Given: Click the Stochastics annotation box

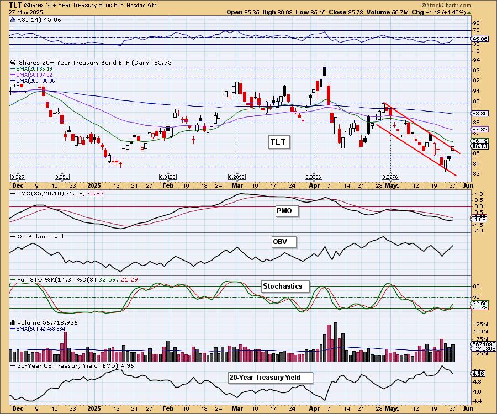Looking at the screenshot, I should tap(285, 286).
